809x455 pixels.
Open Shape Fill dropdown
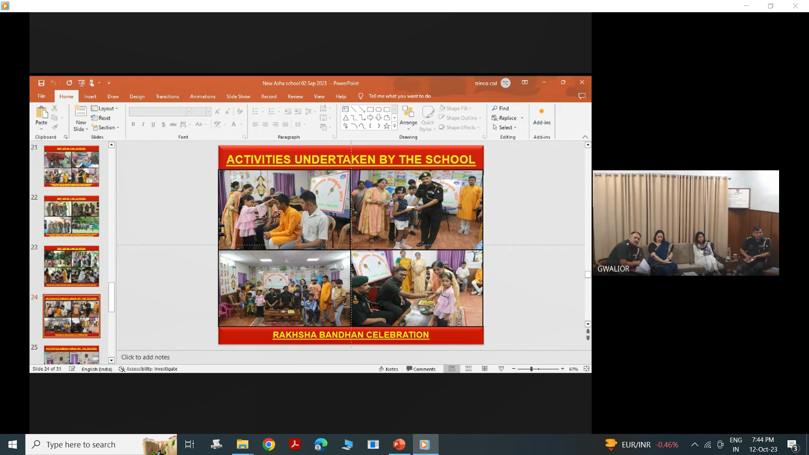(455, 108)
